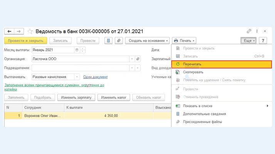Click the list icon beside Показать в списке
The height and width of the screenshot is (154, 275).
[x=178, y=106]
